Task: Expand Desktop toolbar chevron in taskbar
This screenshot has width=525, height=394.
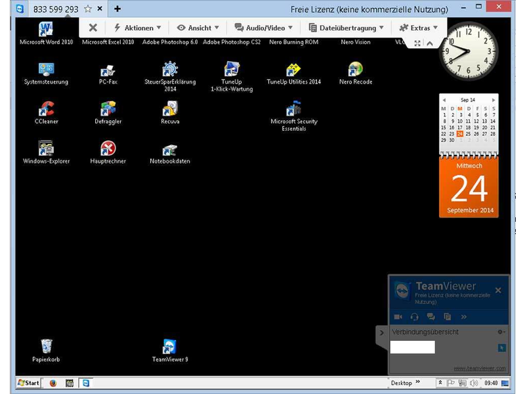Action: pos(418,382)
